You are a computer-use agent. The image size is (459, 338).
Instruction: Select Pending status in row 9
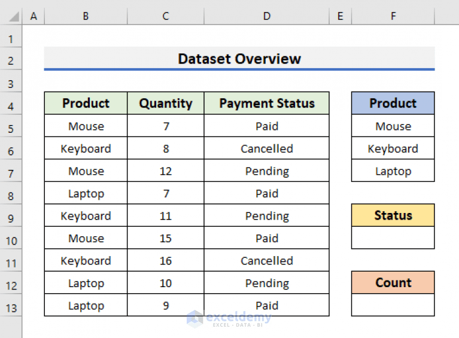point(267,215)
